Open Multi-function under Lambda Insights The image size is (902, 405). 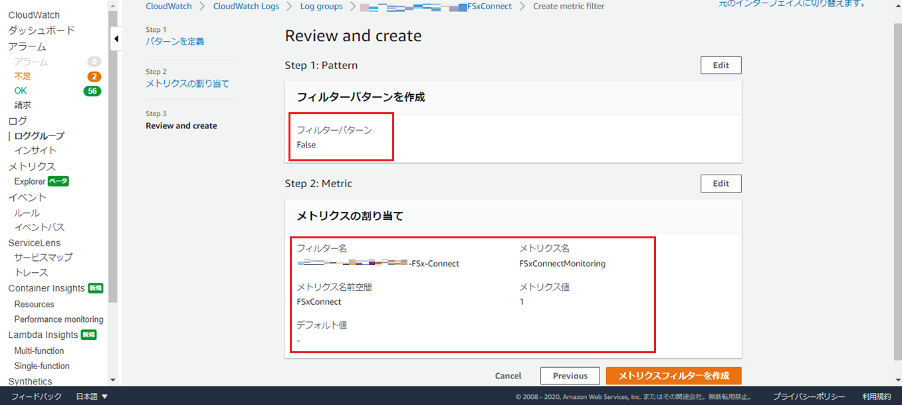coord(39,351)
